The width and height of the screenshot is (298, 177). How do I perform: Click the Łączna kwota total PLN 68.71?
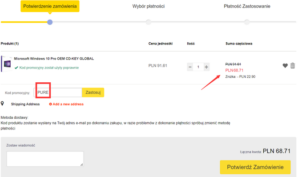(x=277, y=151)
